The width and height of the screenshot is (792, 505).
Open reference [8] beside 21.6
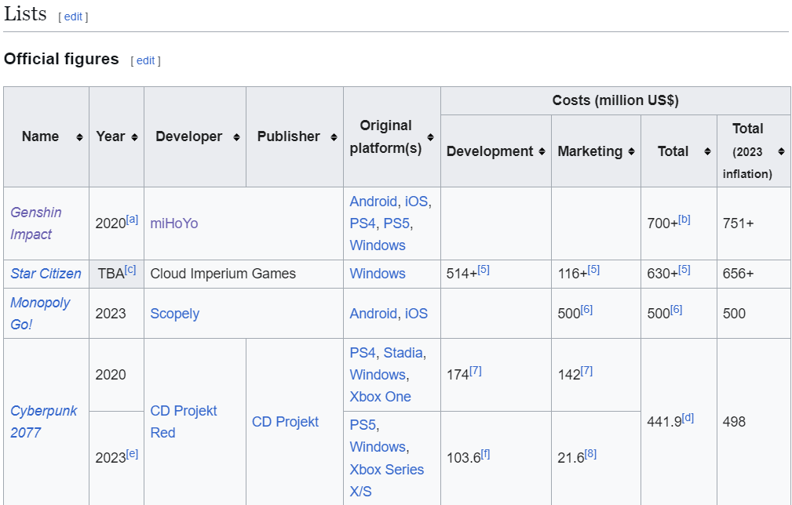pos(590,453)
